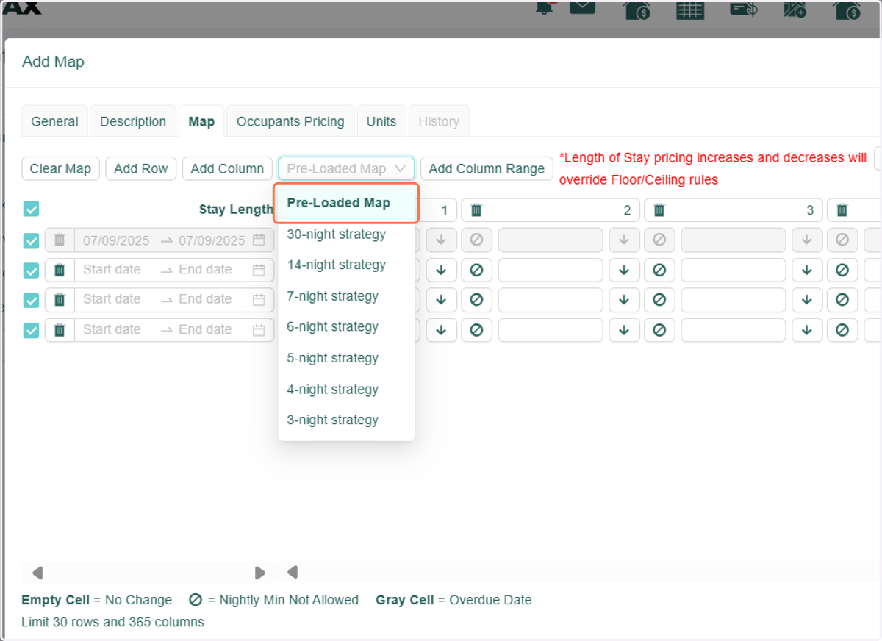This screenshot has height=641, width=882.
Task: Click trash icon on second date row
Action: (60, 270)
